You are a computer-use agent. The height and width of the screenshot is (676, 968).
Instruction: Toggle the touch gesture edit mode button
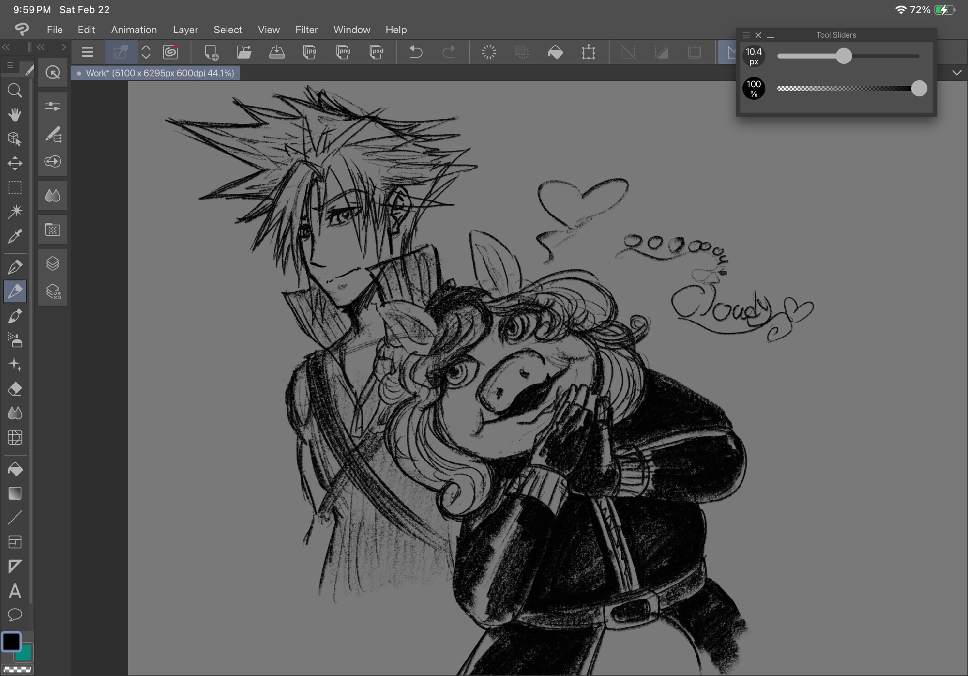121,52
